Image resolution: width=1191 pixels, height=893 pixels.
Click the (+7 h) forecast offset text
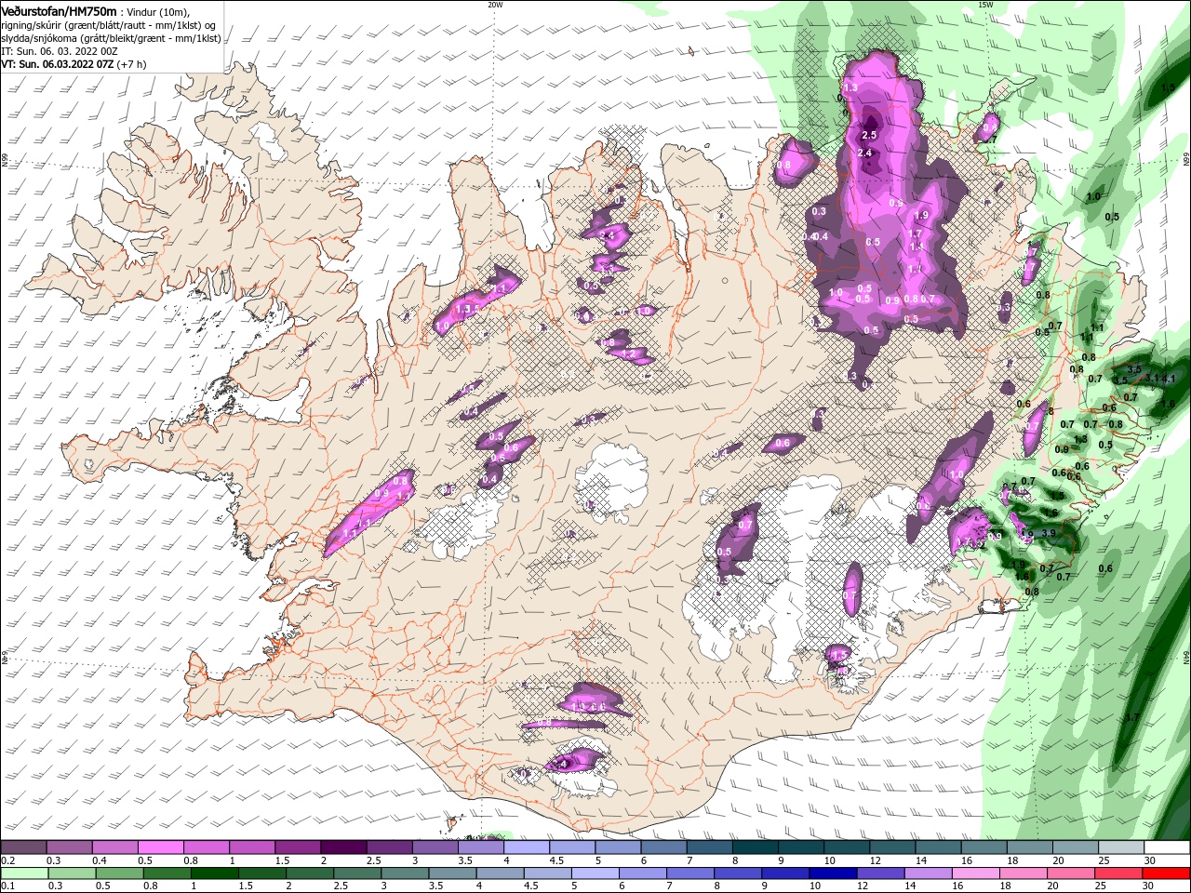pos(130,64)
